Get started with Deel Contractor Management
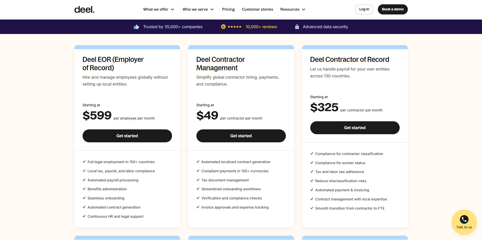Viewport: 482px width, 240px height. pyautogui.click(x=241, y=136)
